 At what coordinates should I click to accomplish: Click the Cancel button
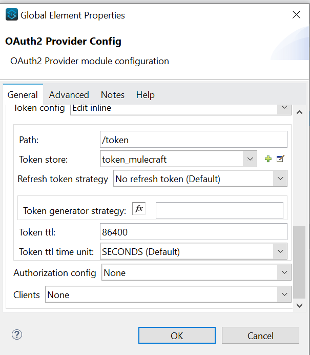tap(260, 336)
